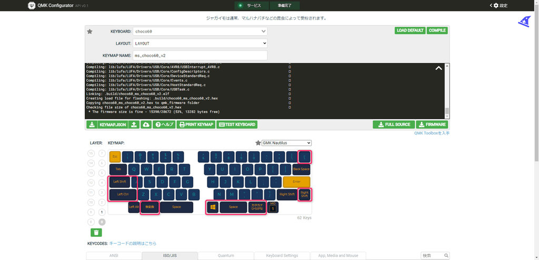Expand the LAYOUT dropdown
Viewport: 539px width, 260px height.
click(x=199, y=43)
